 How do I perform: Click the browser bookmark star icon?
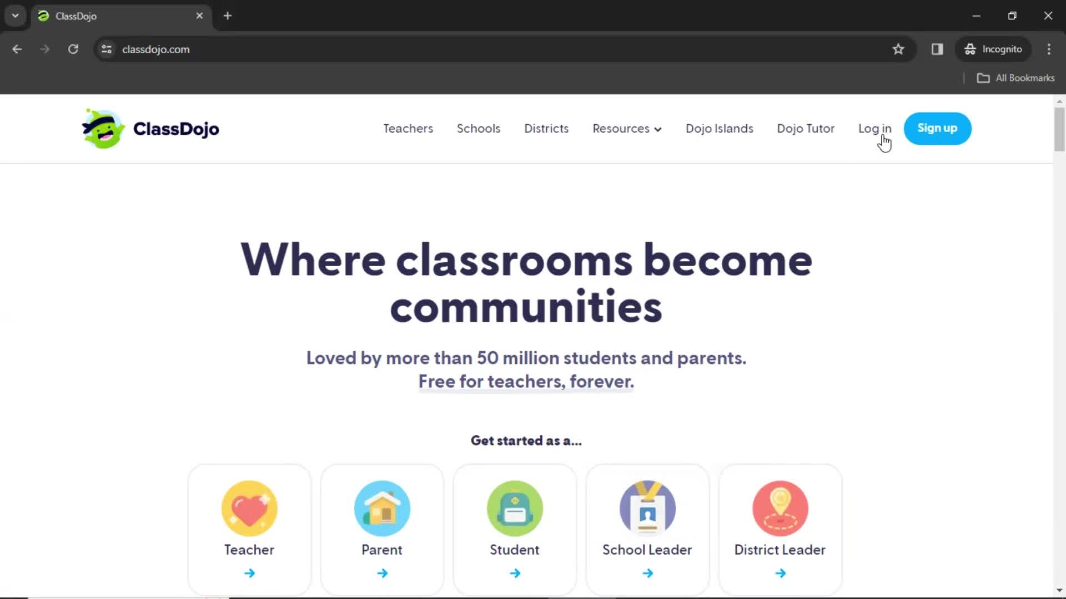[898, 49]
